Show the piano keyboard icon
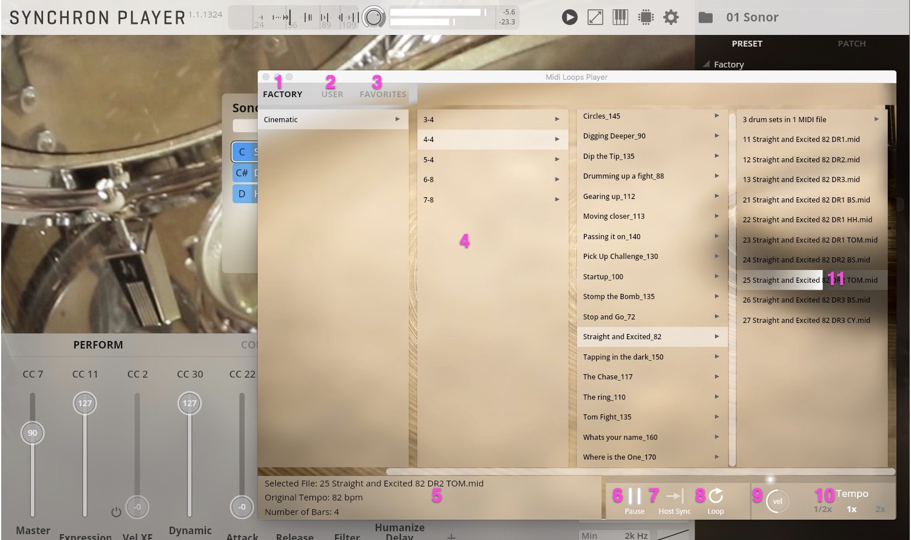This screenshot has width=911, height=540. pos(621,17)
